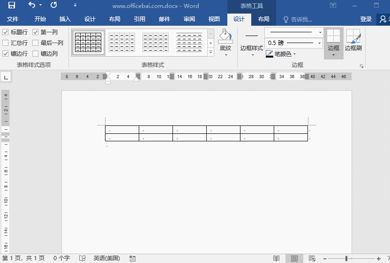Image resolution: width=390 pixels, height=263 pixels.
Task: Activate the 边框刷 border painter tool
Action: (353, 40)
